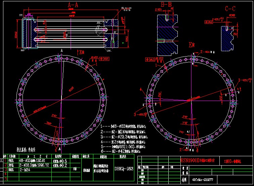Select legend note line 5 mentioning ø16(1:50)
This screenshot has height=186, width=254.
tap(123, 147)
